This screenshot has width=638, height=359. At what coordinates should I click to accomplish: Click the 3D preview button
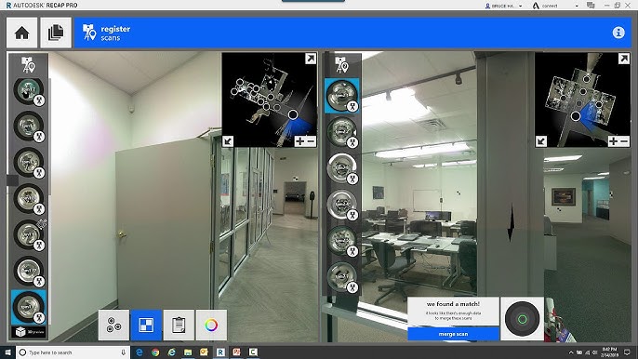[x=29, y=332]
